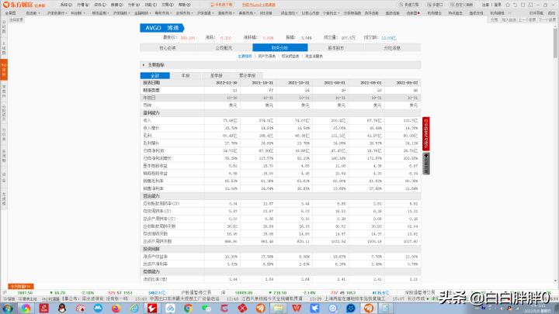Open the Google Chrome taskbar icon
This screenshot has height=314, width=559.
click(188, 308)
